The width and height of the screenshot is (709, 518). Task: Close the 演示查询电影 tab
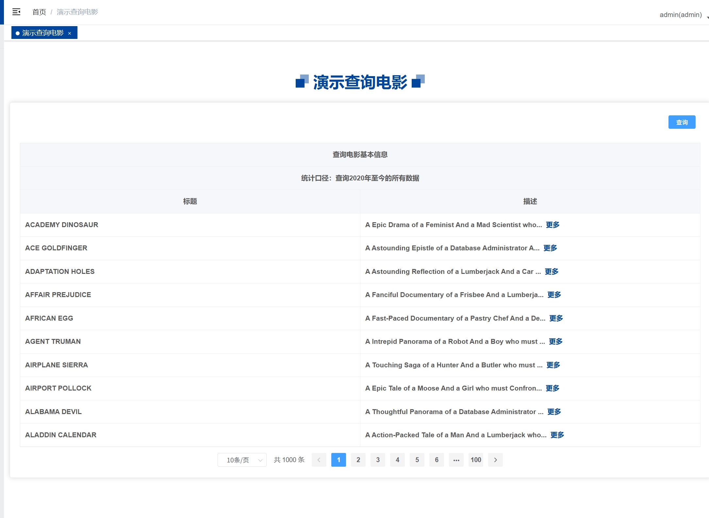[x=70, y=33]
